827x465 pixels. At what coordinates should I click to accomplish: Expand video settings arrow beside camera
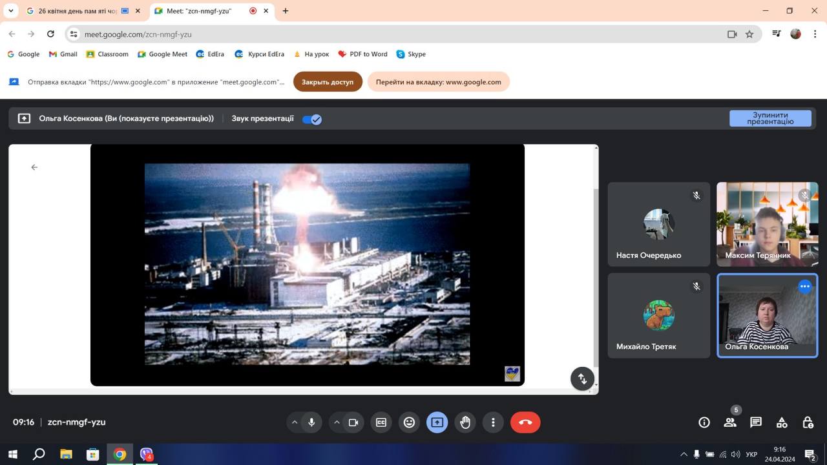coord(337,422)
